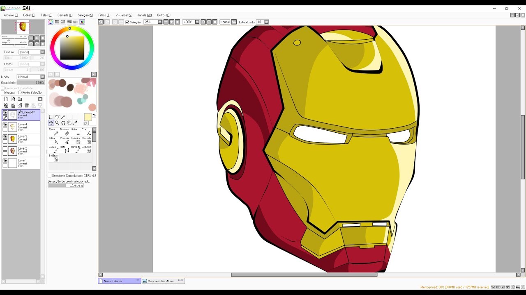Select the Pena (pen) tool
This screenshot has height=295, width=526.
(x=53, y=132)
